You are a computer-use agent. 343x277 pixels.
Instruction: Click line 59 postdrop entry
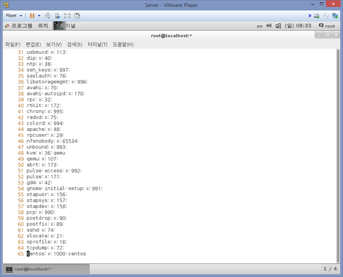[46, 218]
